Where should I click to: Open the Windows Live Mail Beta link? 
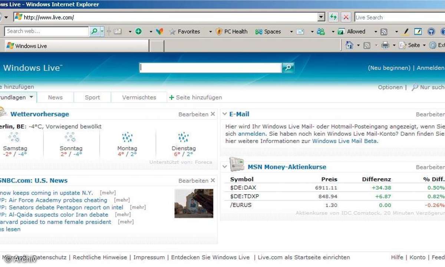345,141
